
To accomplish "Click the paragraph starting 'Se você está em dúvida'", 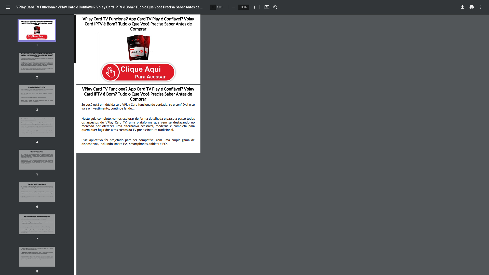I will click(x=138, y=106).
